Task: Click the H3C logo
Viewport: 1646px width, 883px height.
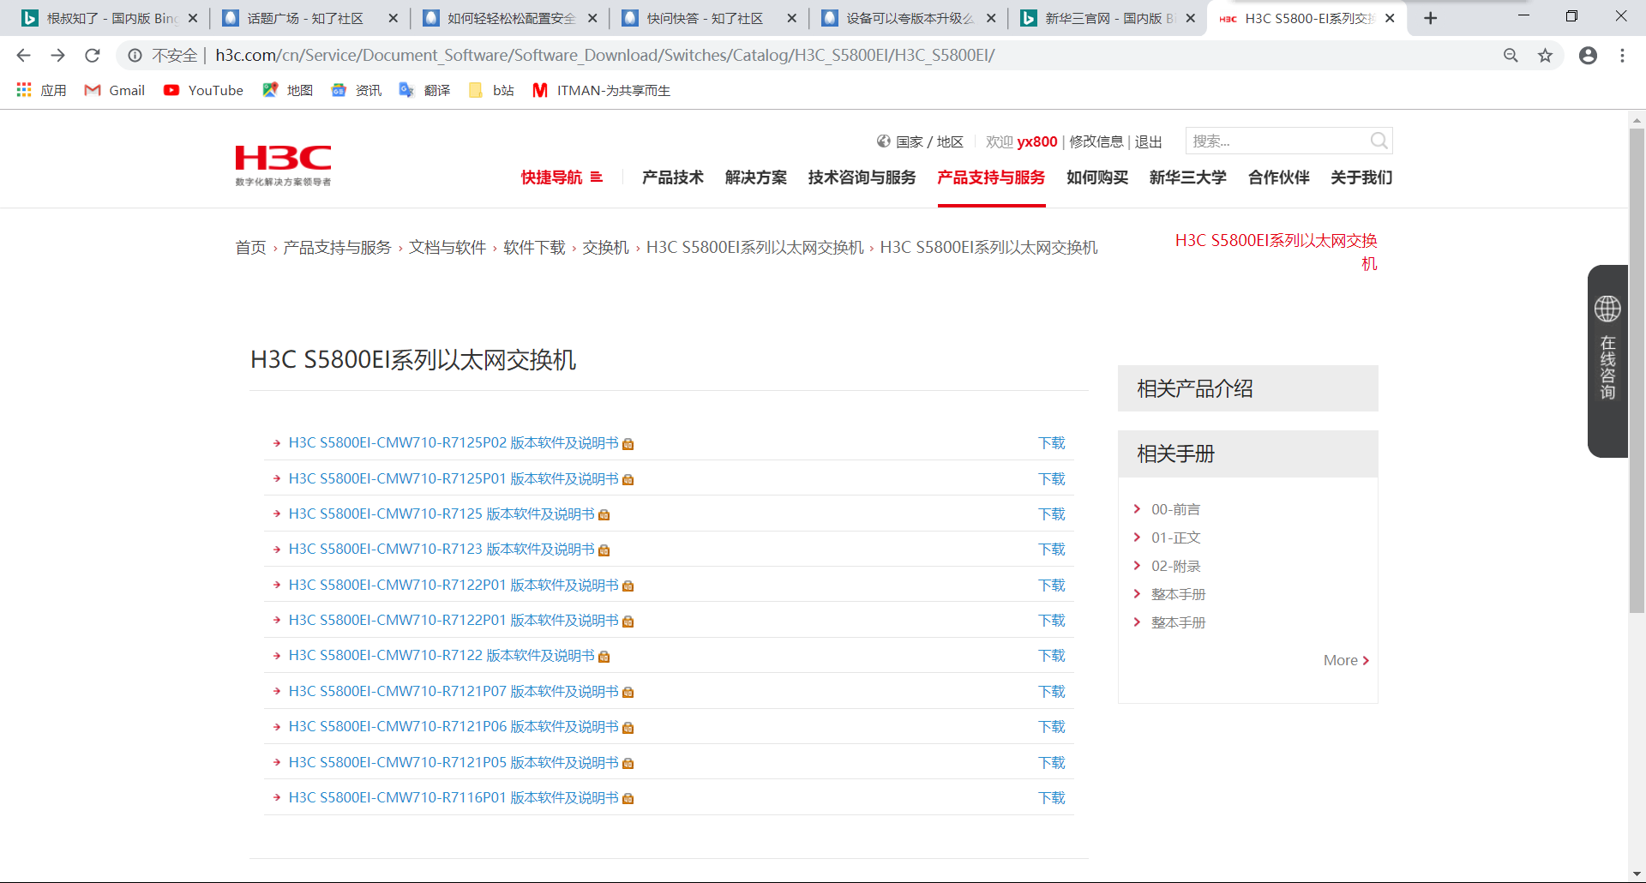Action: point(283,165)
